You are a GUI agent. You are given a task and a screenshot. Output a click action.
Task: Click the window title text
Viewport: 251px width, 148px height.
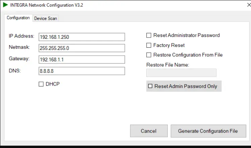point(47,5)
